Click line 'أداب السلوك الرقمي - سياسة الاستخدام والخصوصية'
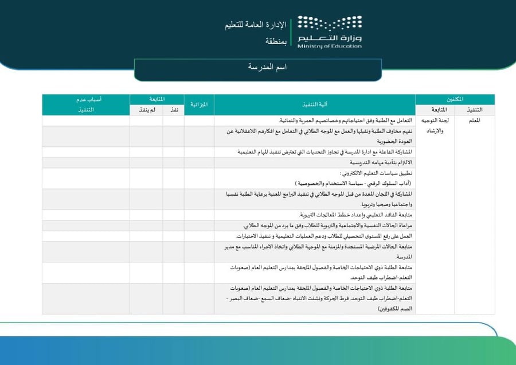This screenshot has height=365, width=516. pos(353,184)
